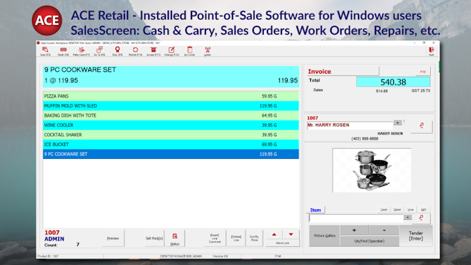
Task: Click the 540.38 total amount box
Action: coord(393,82)
